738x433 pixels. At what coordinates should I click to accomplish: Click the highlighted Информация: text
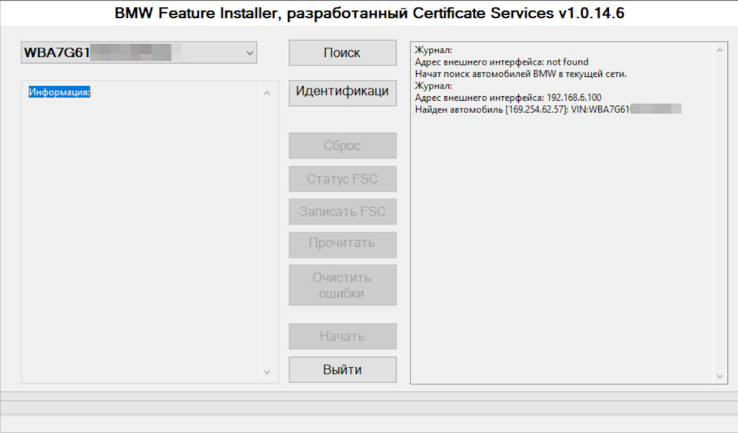(59, 92)
